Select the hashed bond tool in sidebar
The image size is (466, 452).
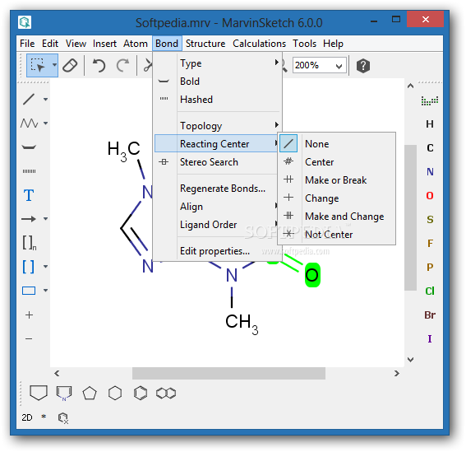pyautogui.click(x=29, y=171)
